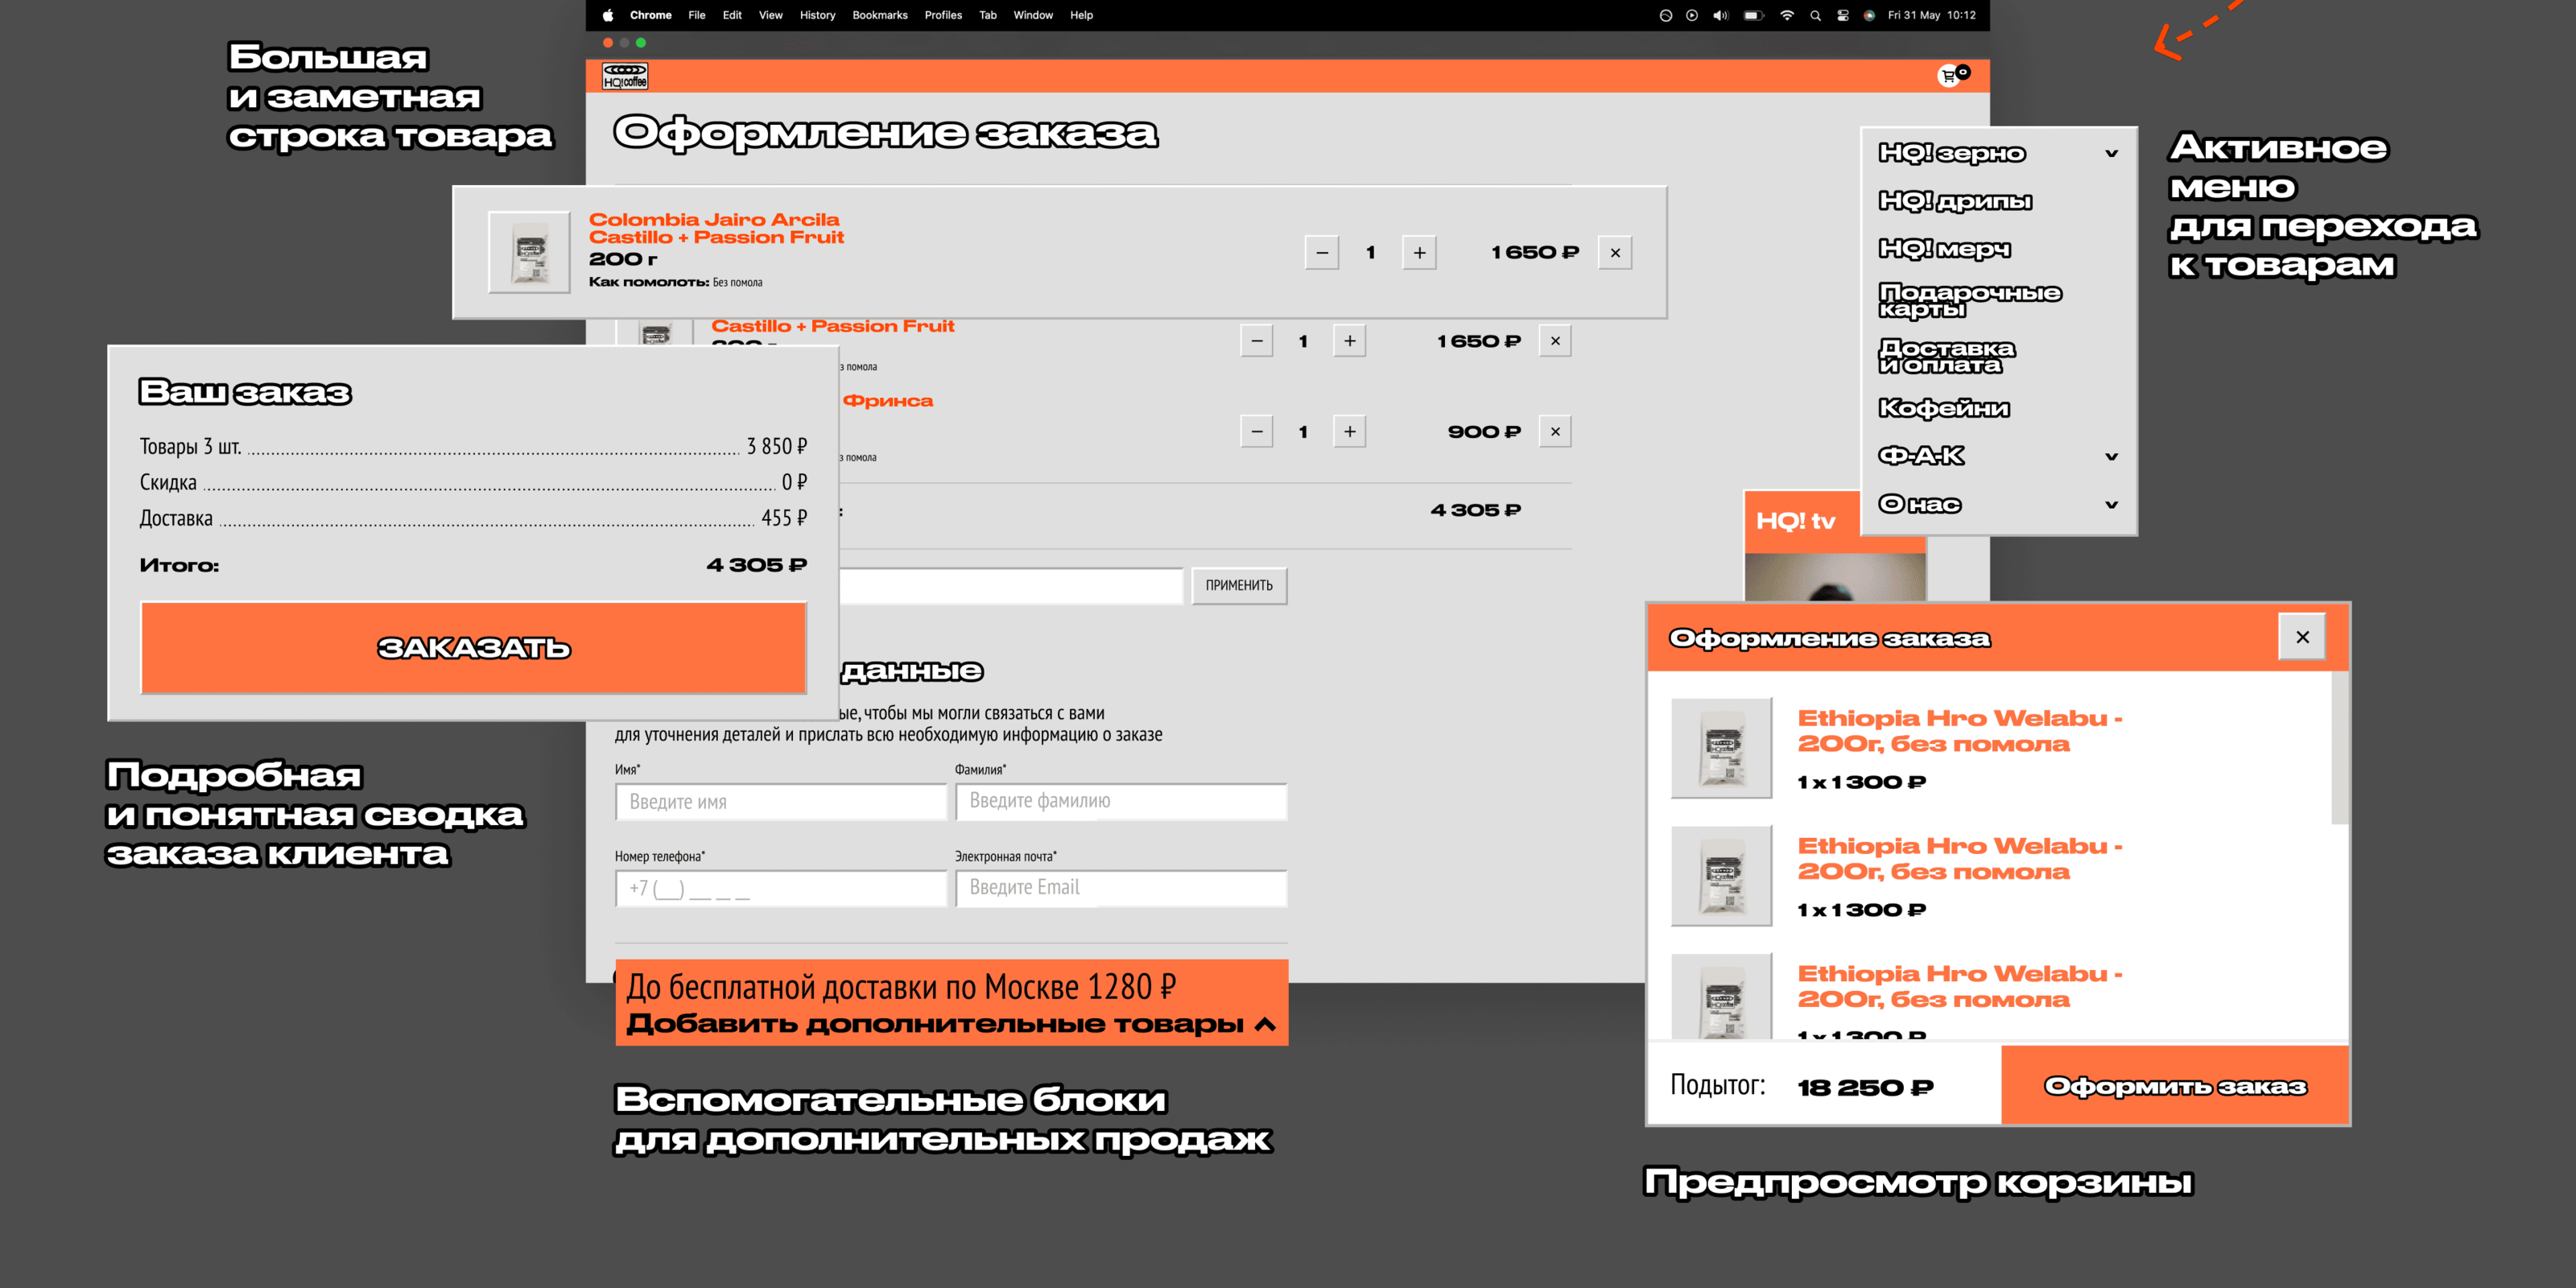The width and height of the screenshot is (2576, 1288).
Task: Open the Profiles menu in menu bar
Action: [943, 15]
